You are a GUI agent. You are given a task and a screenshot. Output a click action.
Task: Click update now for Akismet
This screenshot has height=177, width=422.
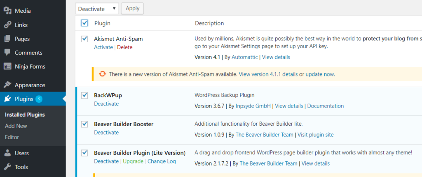click(x=320, y=74)
